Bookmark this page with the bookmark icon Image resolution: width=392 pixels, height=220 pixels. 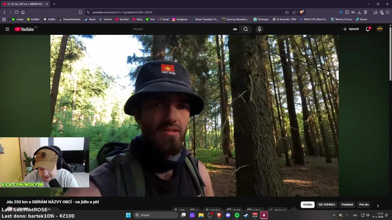(x=80, y=12)
